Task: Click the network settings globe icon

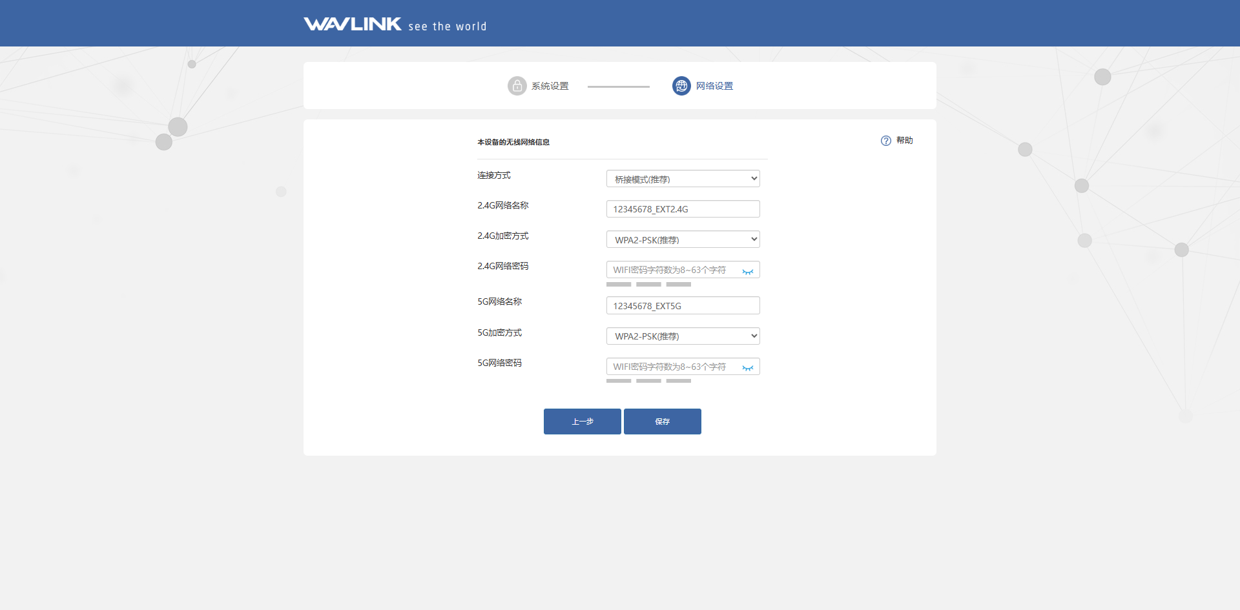Action: pos(681,86)
